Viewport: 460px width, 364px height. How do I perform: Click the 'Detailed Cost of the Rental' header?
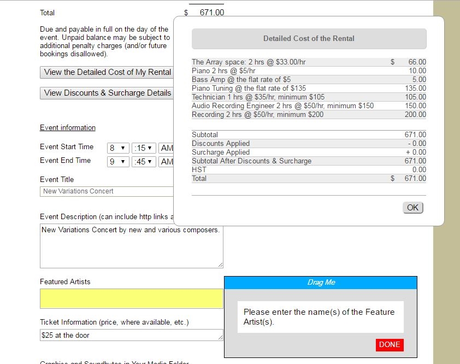309,38
